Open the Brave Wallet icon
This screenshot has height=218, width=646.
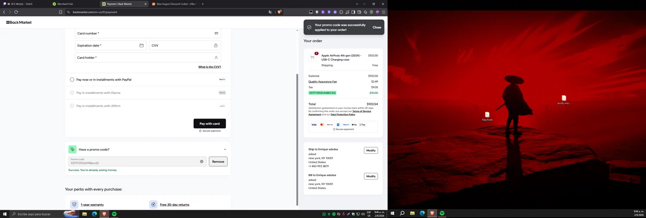point(359,12)
